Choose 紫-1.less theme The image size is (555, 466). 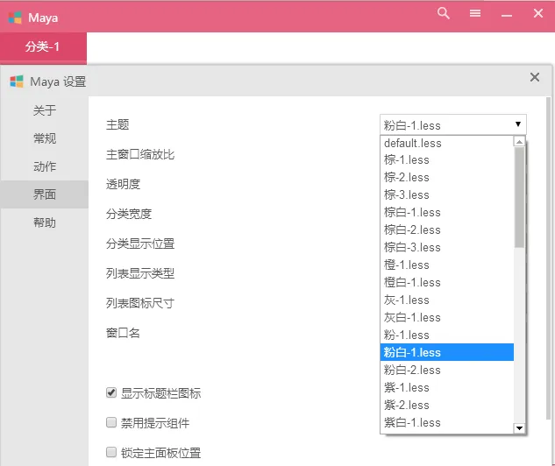point(446,387)
